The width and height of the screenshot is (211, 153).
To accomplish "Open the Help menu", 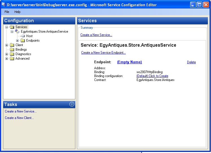I will [17, 12].
